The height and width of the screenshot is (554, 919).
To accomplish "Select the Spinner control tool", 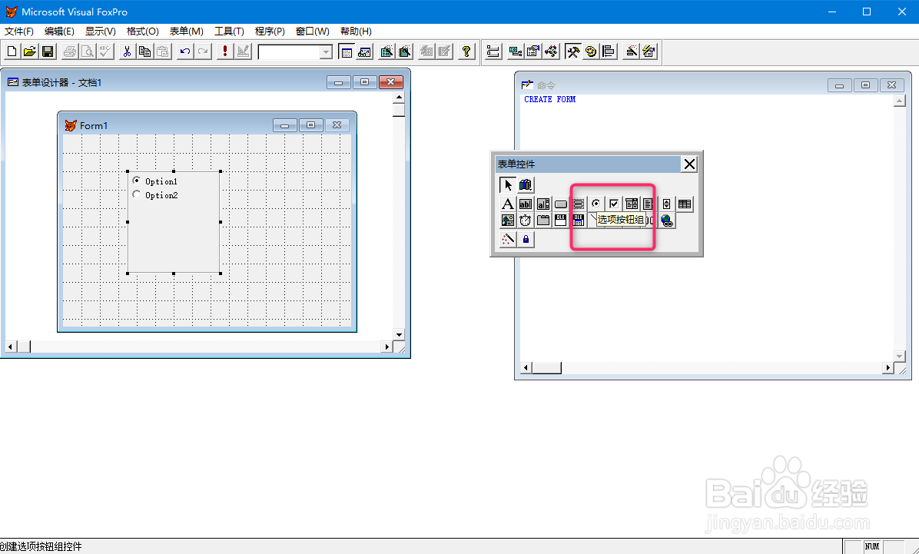I will click(x=666, y=204).
